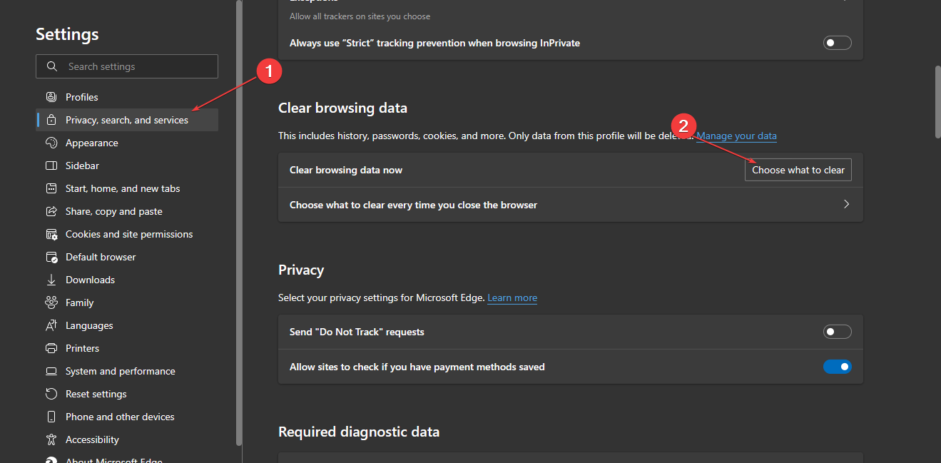Click the Profiles icon in sidebar
This screenshot has width=941, height=463.
(51, 97)
